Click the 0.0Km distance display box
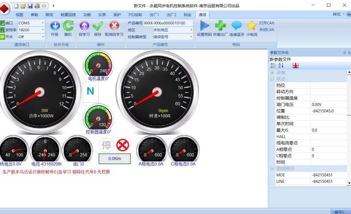Viewport: 351px width, 214px height. 115,158
